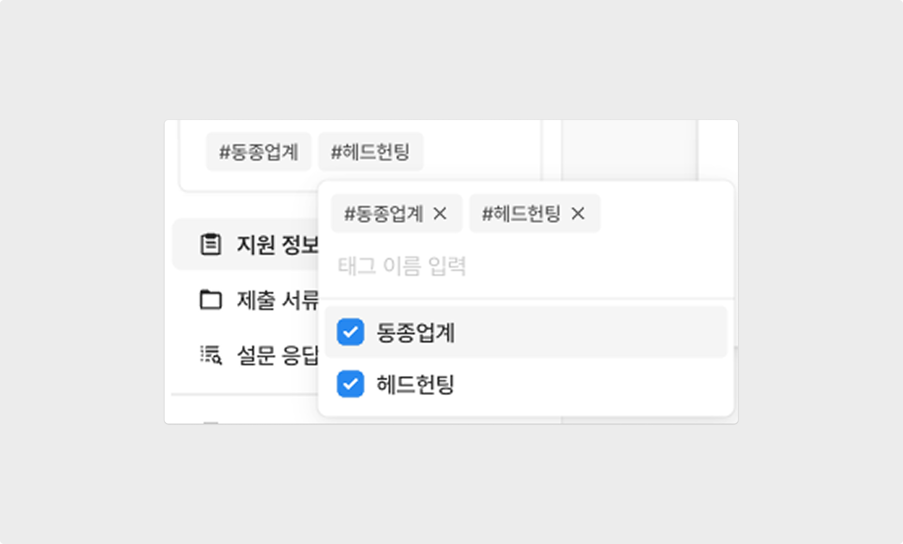Click empty space right of the #헤드헌팅 X chip

click(665, 214)
